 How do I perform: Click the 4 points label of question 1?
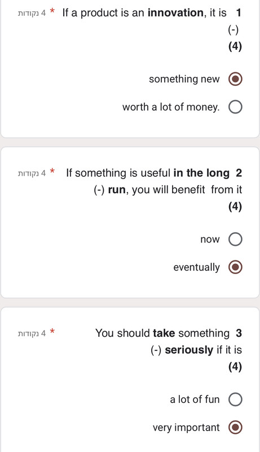(32, 13)
